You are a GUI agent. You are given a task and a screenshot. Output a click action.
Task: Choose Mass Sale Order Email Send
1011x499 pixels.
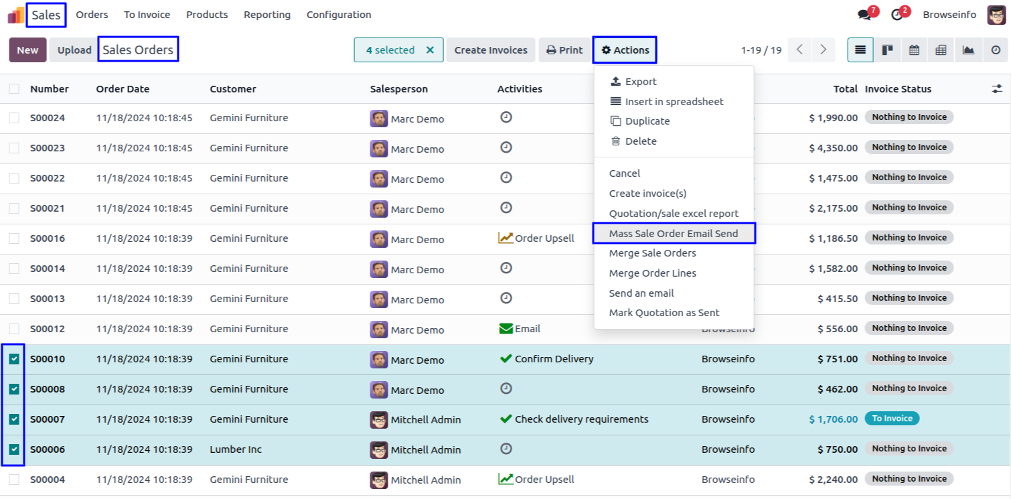[x=674, y=234]
